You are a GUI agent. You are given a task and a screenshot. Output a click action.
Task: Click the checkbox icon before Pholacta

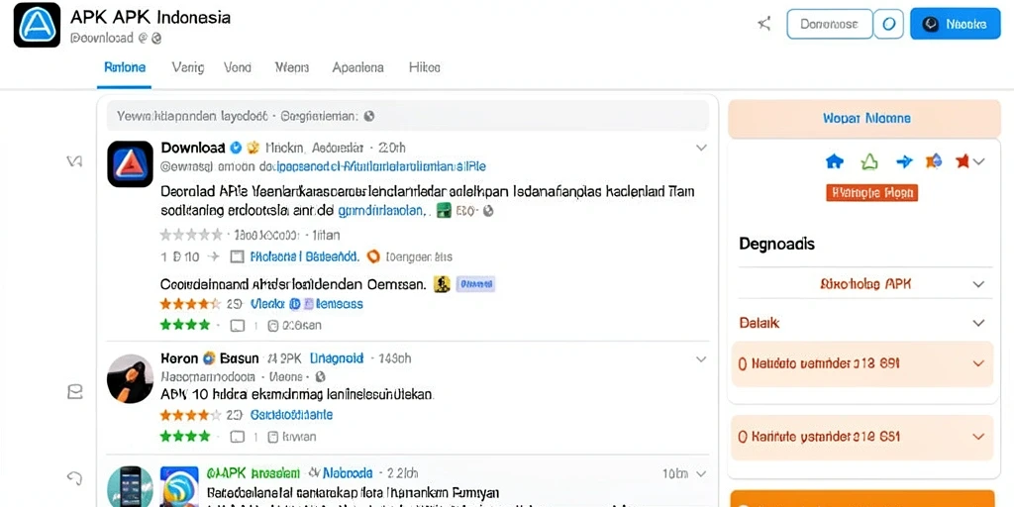tap(238, 256)
